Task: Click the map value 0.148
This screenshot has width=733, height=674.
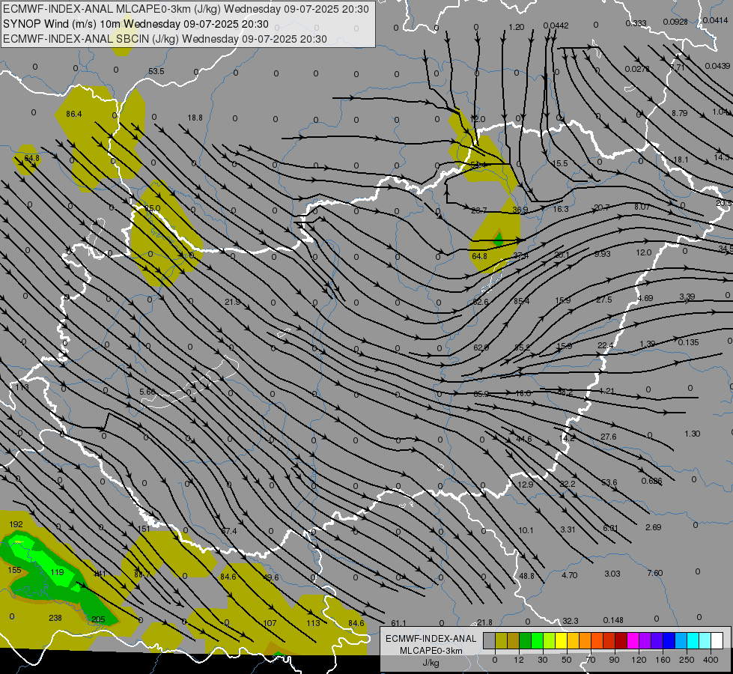Action: [x=613, y=620]
